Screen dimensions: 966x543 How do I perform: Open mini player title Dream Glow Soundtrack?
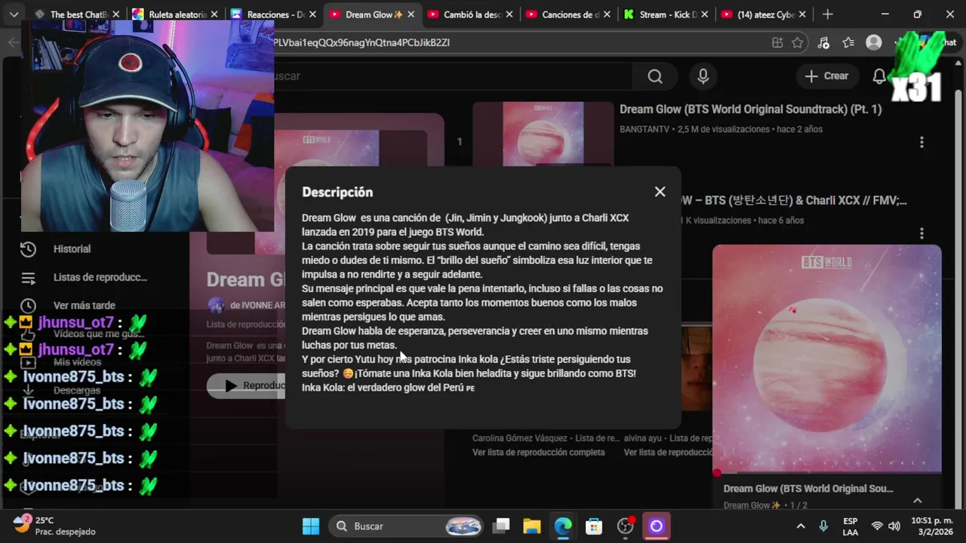tap(808, 489)
